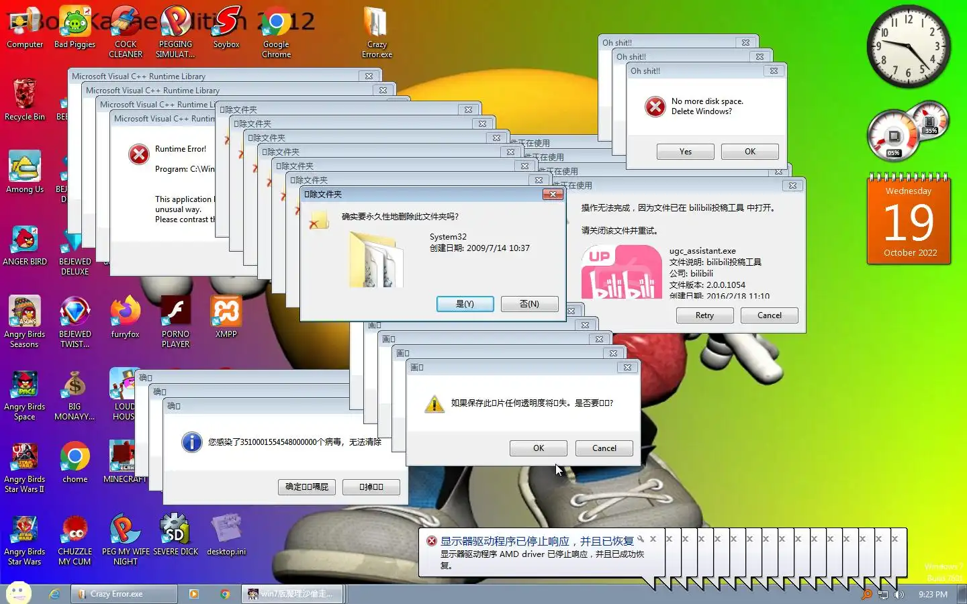967x604 pixels.
Task: Select the desktop.ini file icon
Action: click(x=226, y=534)
